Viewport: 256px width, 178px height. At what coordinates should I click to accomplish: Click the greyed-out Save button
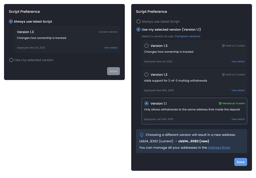(113, 71)
